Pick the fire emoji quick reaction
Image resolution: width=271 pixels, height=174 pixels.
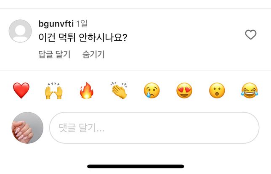coord(86,90)
